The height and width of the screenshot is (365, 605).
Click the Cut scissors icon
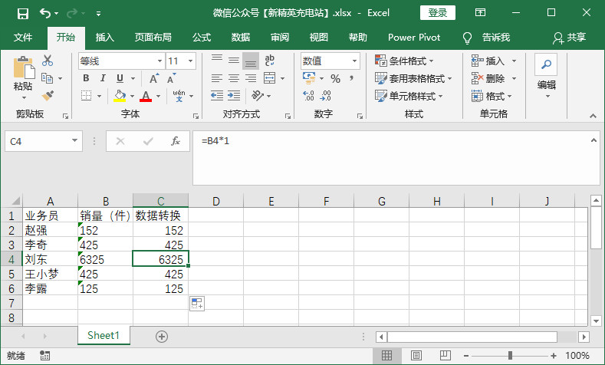pyautogui.click(x=48, y=61)
